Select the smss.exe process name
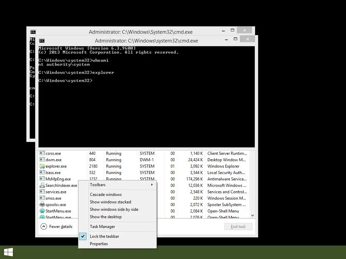Viewport: 346px width, 259px height. pos(53,198)
